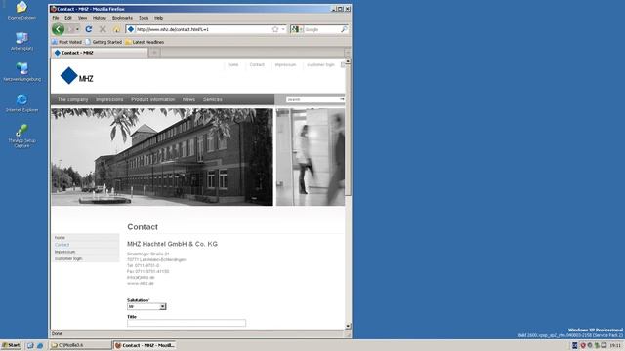
Task: Click the MHZ site icon in address bar
Action: click(x=130, y=29)
